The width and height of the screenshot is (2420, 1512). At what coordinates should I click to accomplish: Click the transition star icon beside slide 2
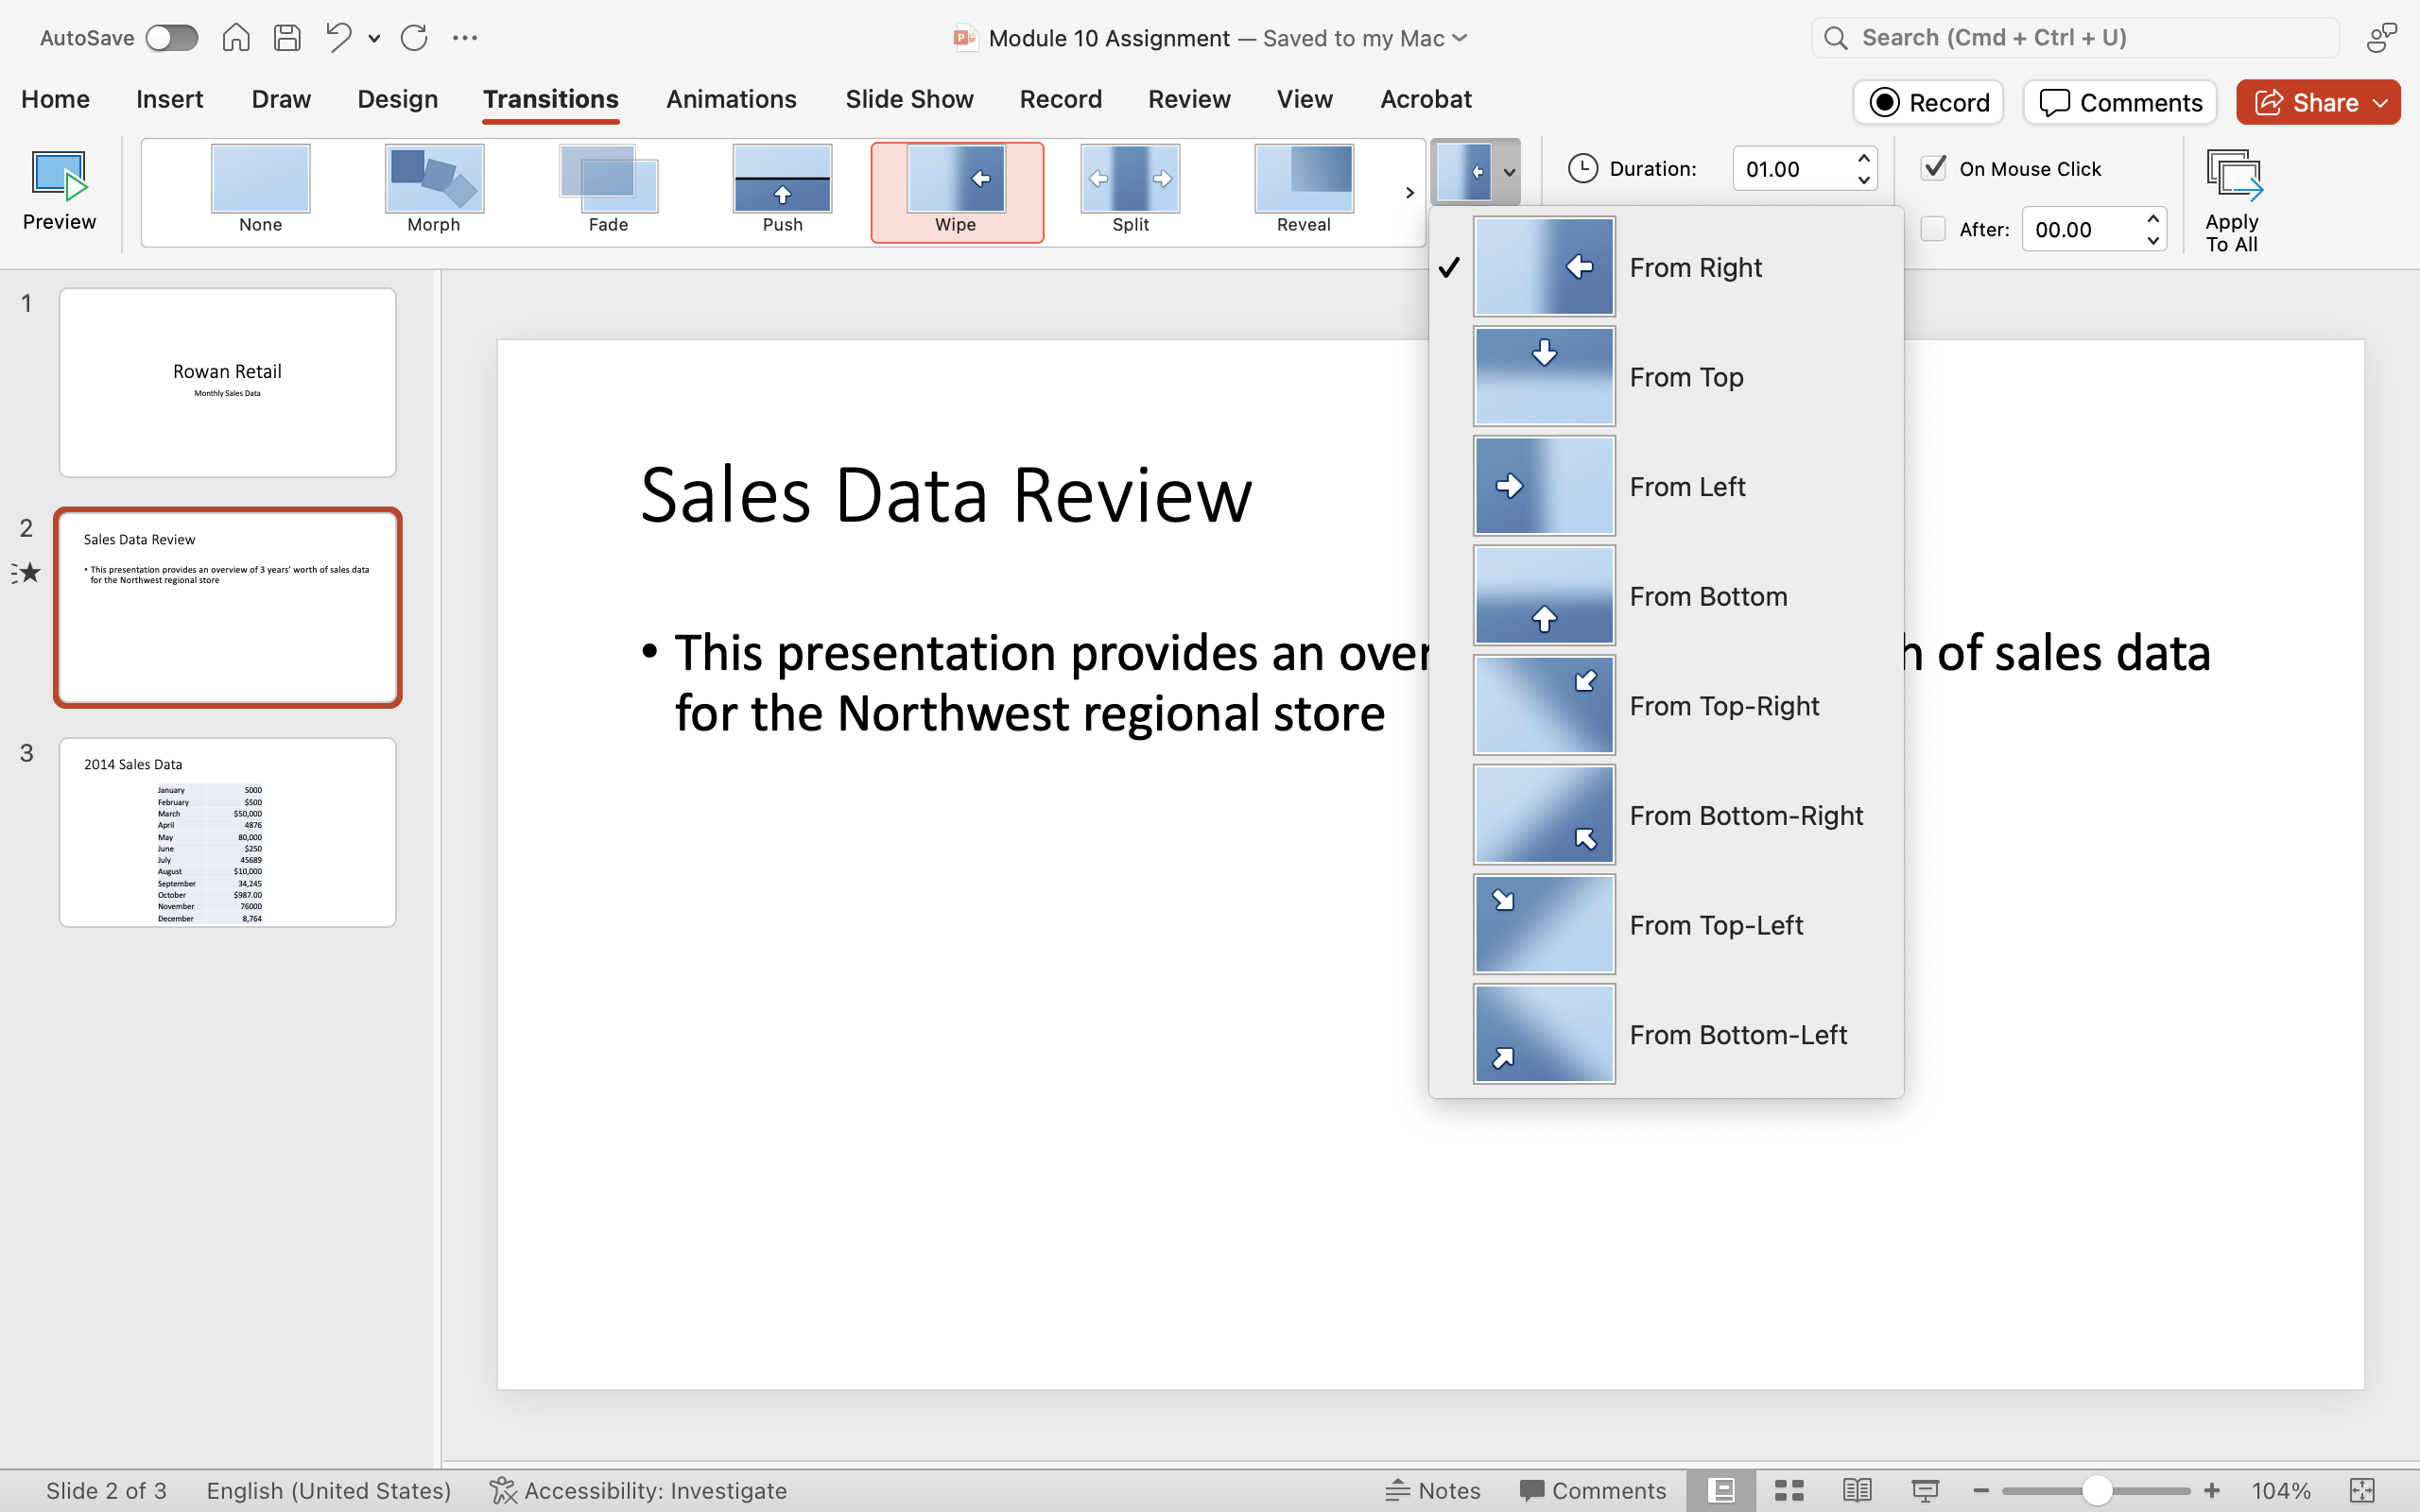[x=26, y=573]
